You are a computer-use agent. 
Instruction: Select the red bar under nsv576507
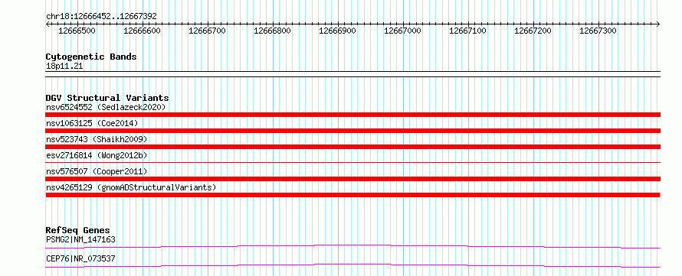(x=353, y=179)
